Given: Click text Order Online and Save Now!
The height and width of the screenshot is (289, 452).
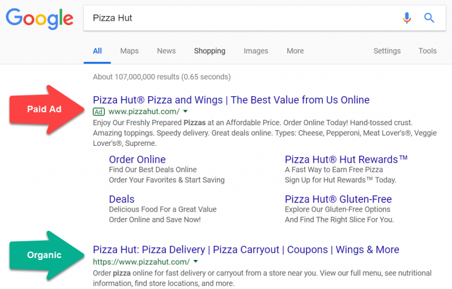Looking at the screenshot, I should coord(155,219).
